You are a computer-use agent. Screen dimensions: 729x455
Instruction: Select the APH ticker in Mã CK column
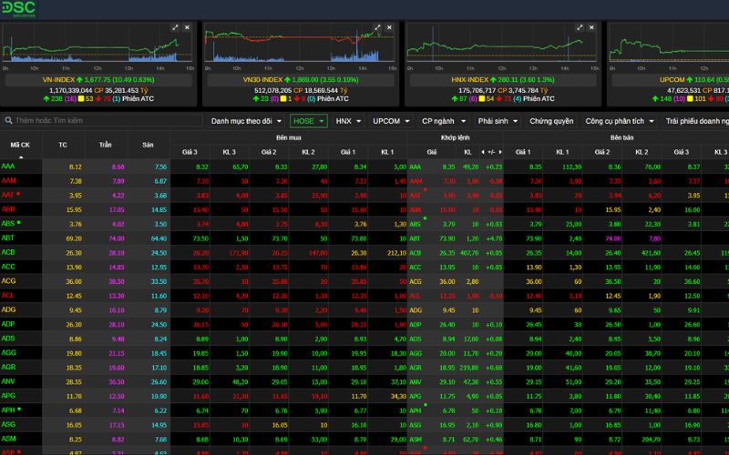(x=8, y=410)
